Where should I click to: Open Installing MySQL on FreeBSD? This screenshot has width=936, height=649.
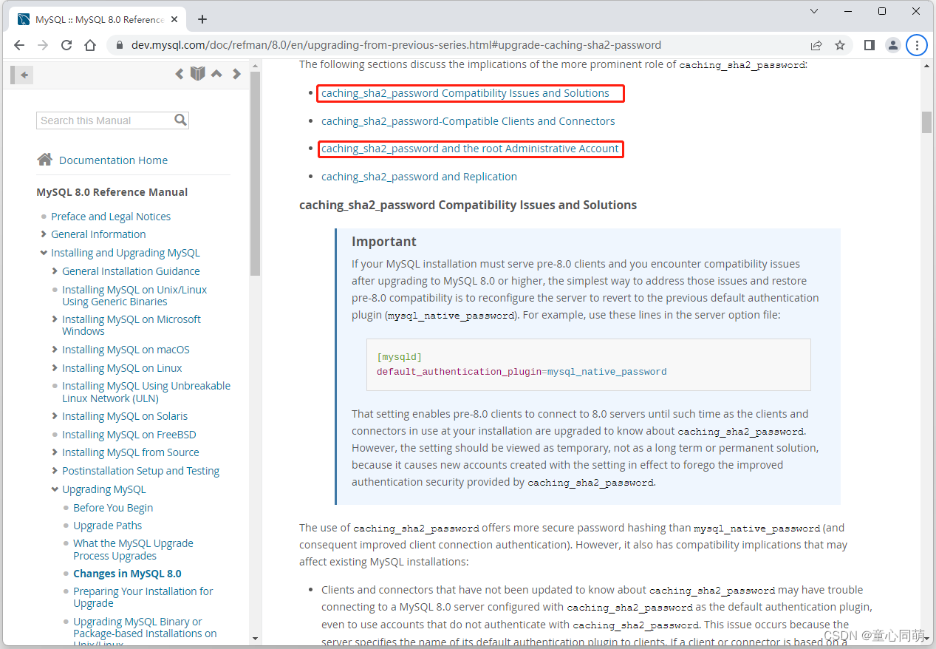click(129, 435)
